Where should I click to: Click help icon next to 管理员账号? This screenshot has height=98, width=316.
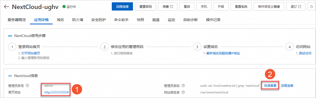27,86
